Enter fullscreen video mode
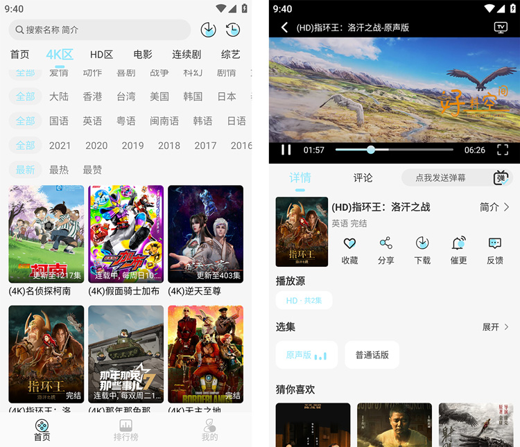 503,150
